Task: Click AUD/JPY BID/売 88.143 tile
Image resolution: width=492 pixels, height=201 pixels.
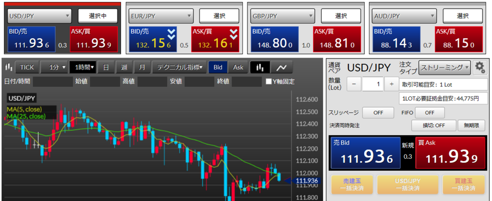Action: click(x=396, y=39)
